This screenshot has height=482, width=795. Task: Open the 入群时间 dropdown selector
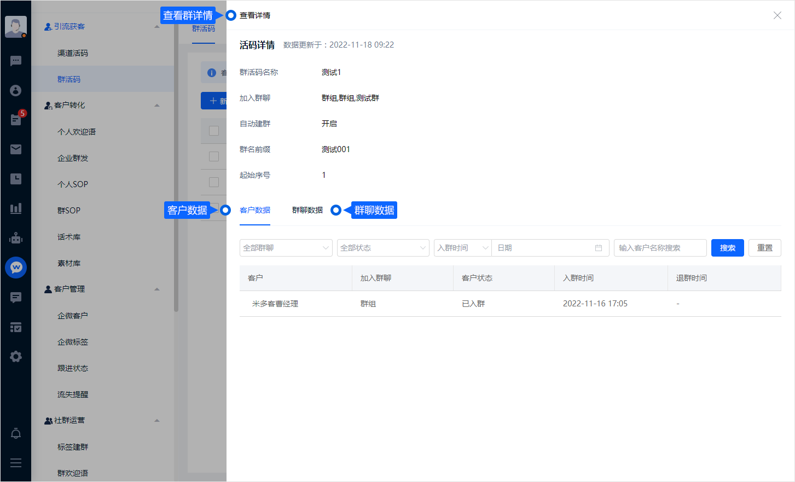click(462, 248)
